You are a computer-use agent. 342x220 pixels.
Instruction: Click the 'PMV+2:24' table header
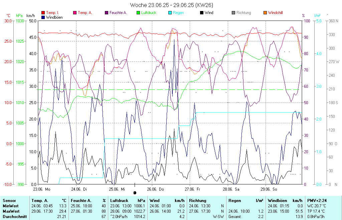tap(317, 201)
